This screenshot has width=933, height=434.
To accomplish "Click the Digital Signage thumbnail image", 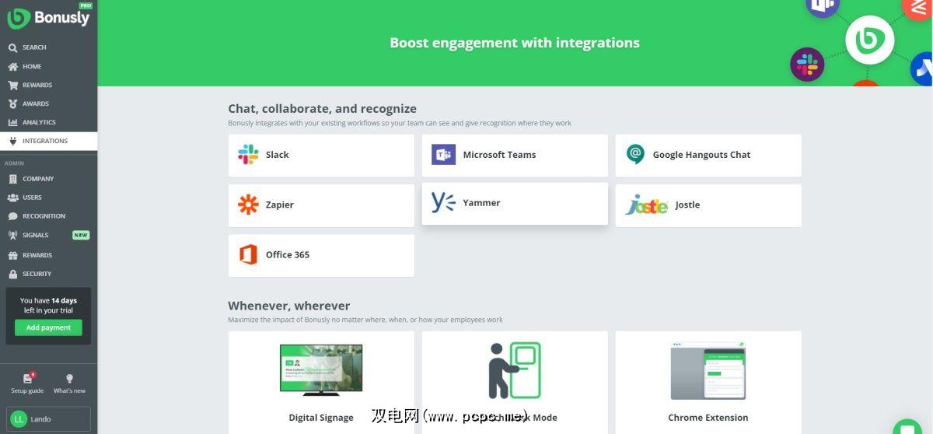I will coord(321,370).
